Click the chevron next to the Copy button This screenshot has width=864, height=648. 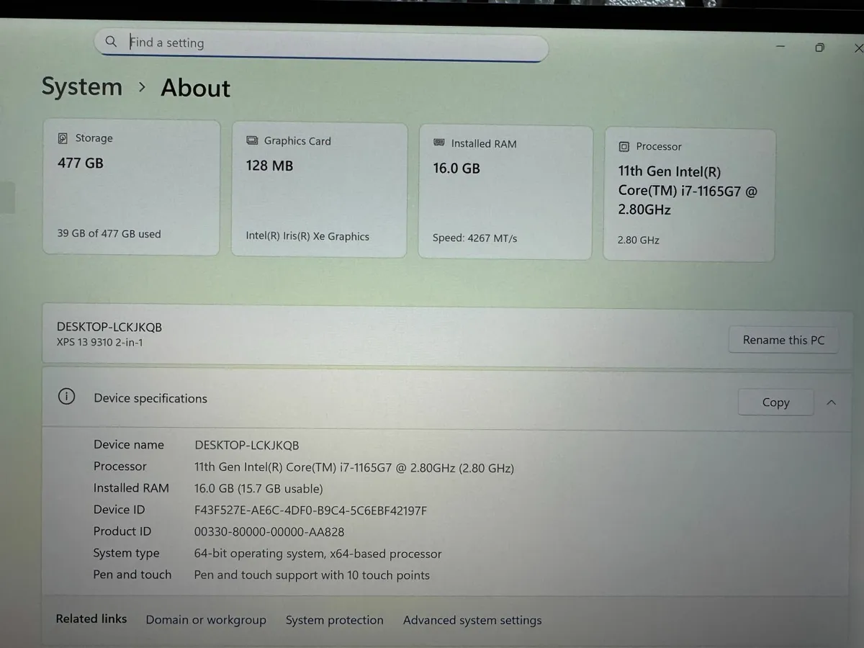point(831,402)
